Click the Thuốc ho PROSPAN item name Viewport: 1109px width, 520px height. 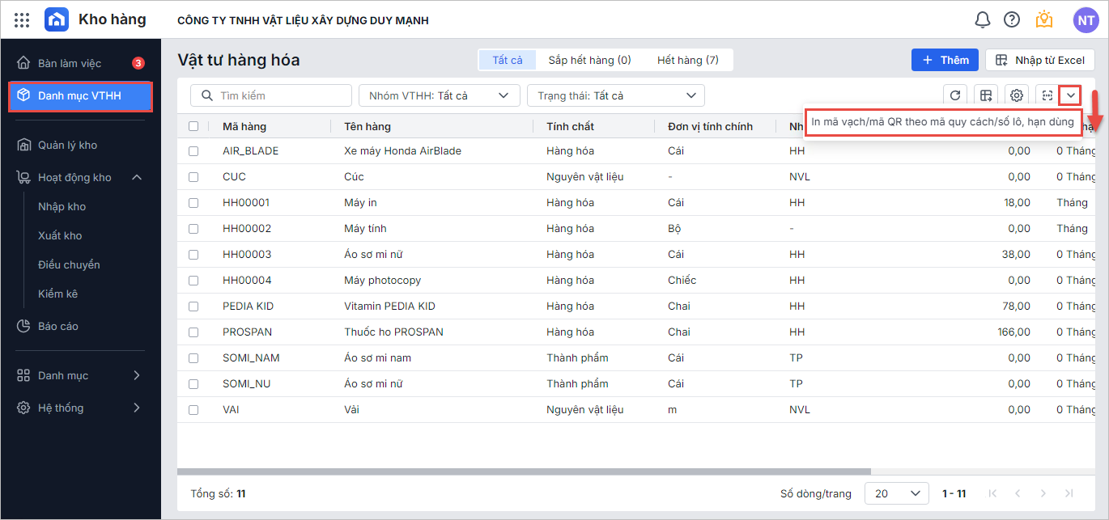[x=394, y=332]
